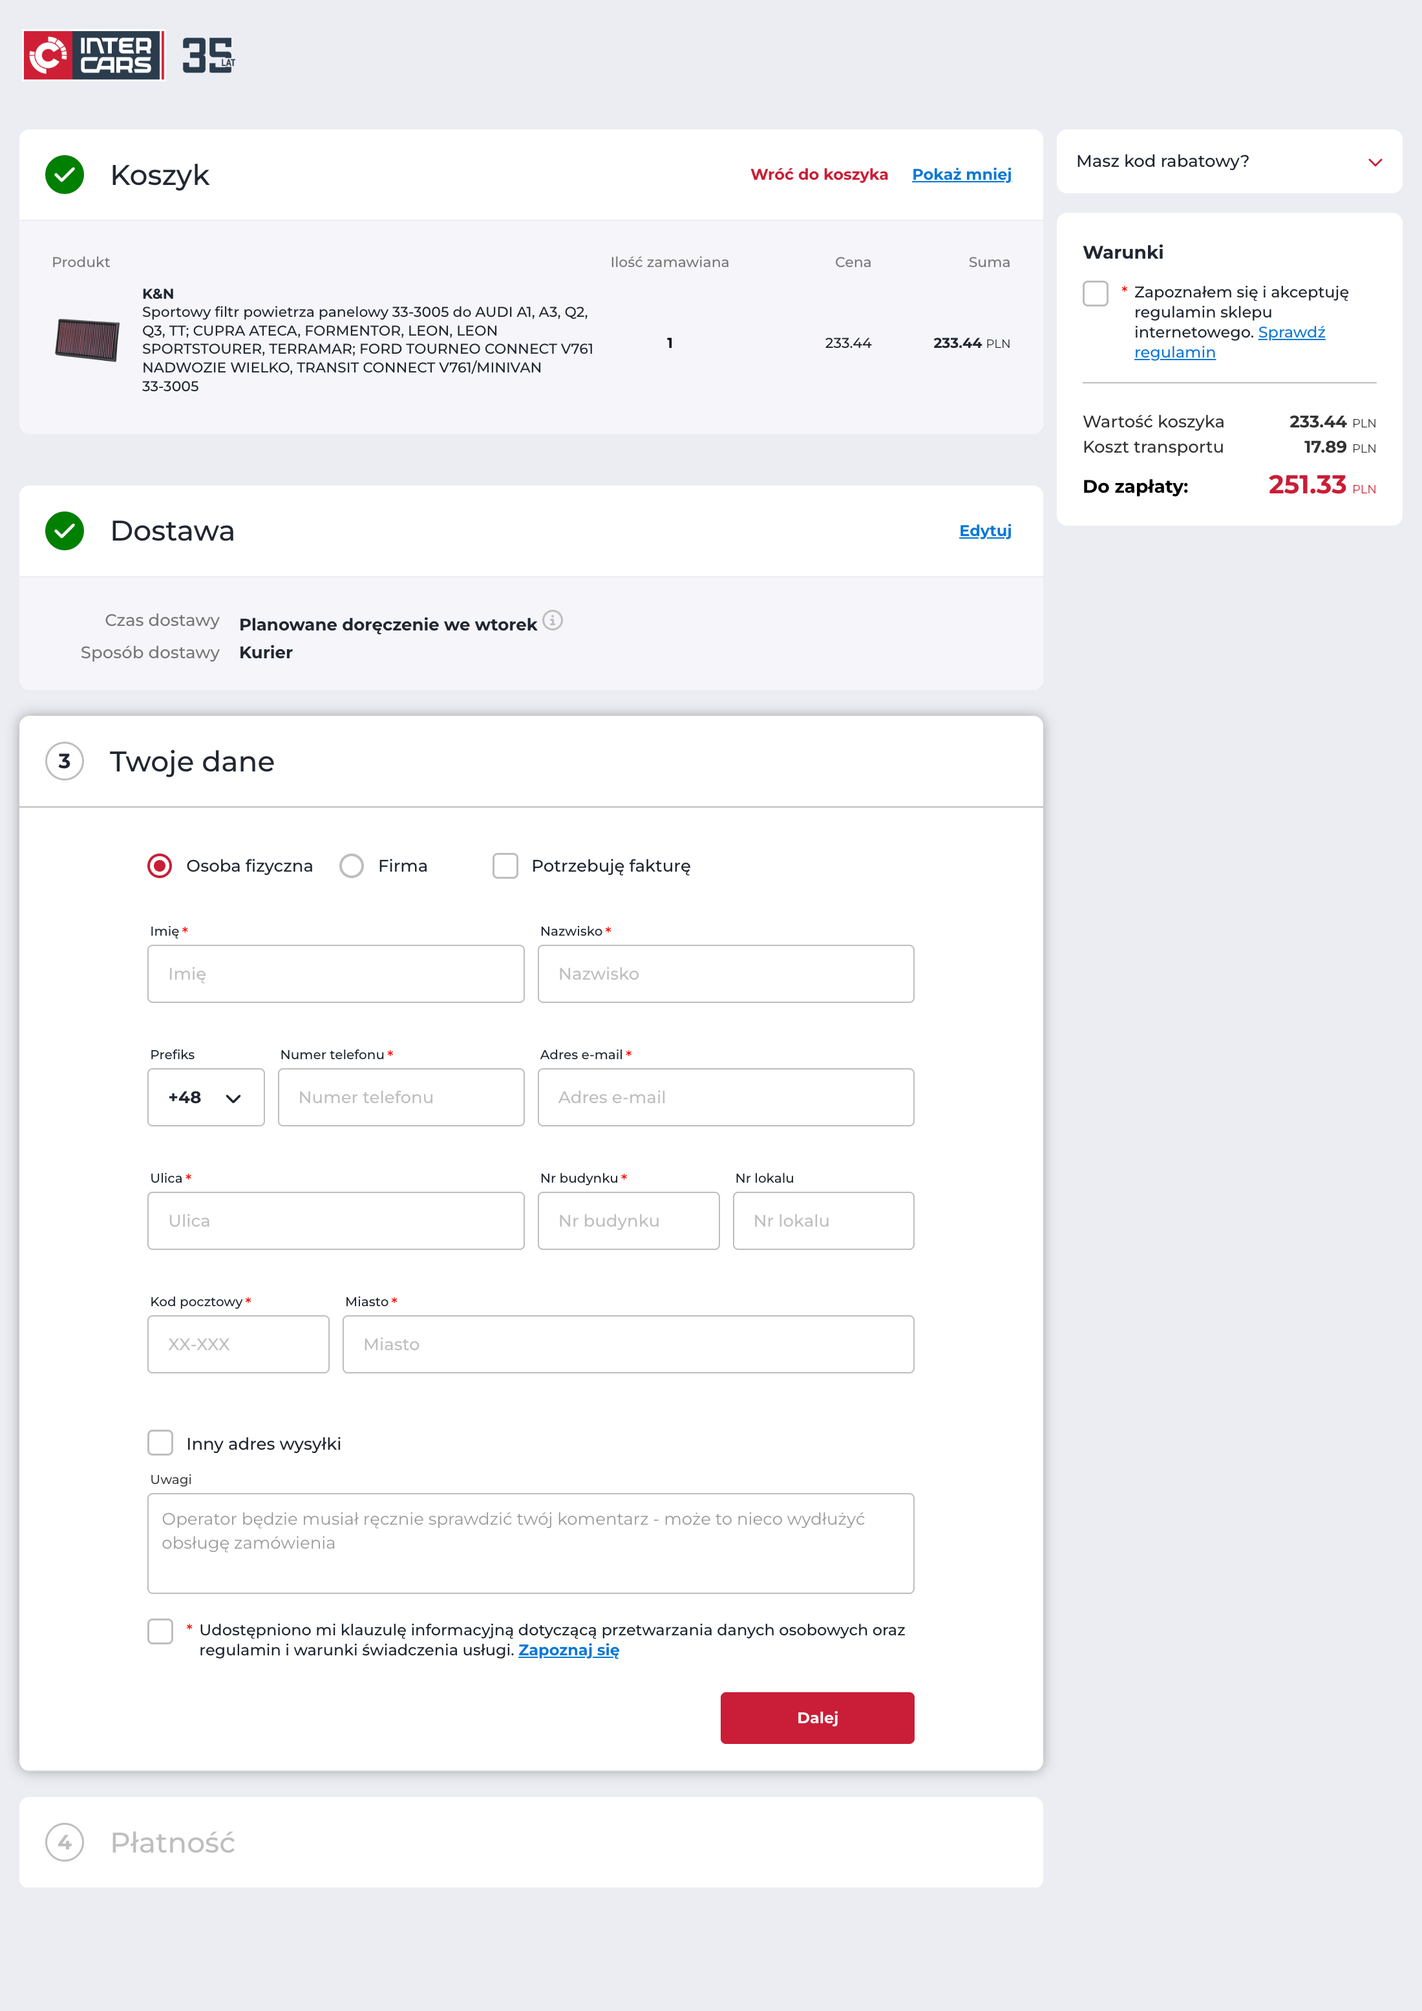
Task: Collapse cart with Pokaż mniej
Action: (961, 175)
